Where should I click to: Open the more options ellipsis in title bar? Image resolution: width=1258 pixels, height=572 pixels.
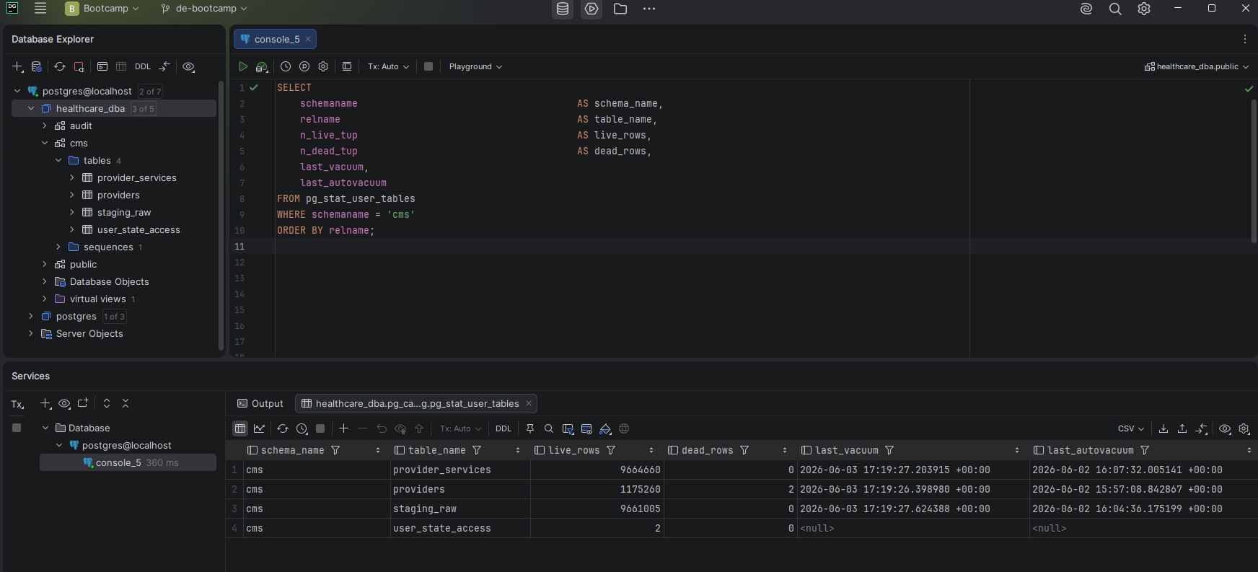[649, 9]
